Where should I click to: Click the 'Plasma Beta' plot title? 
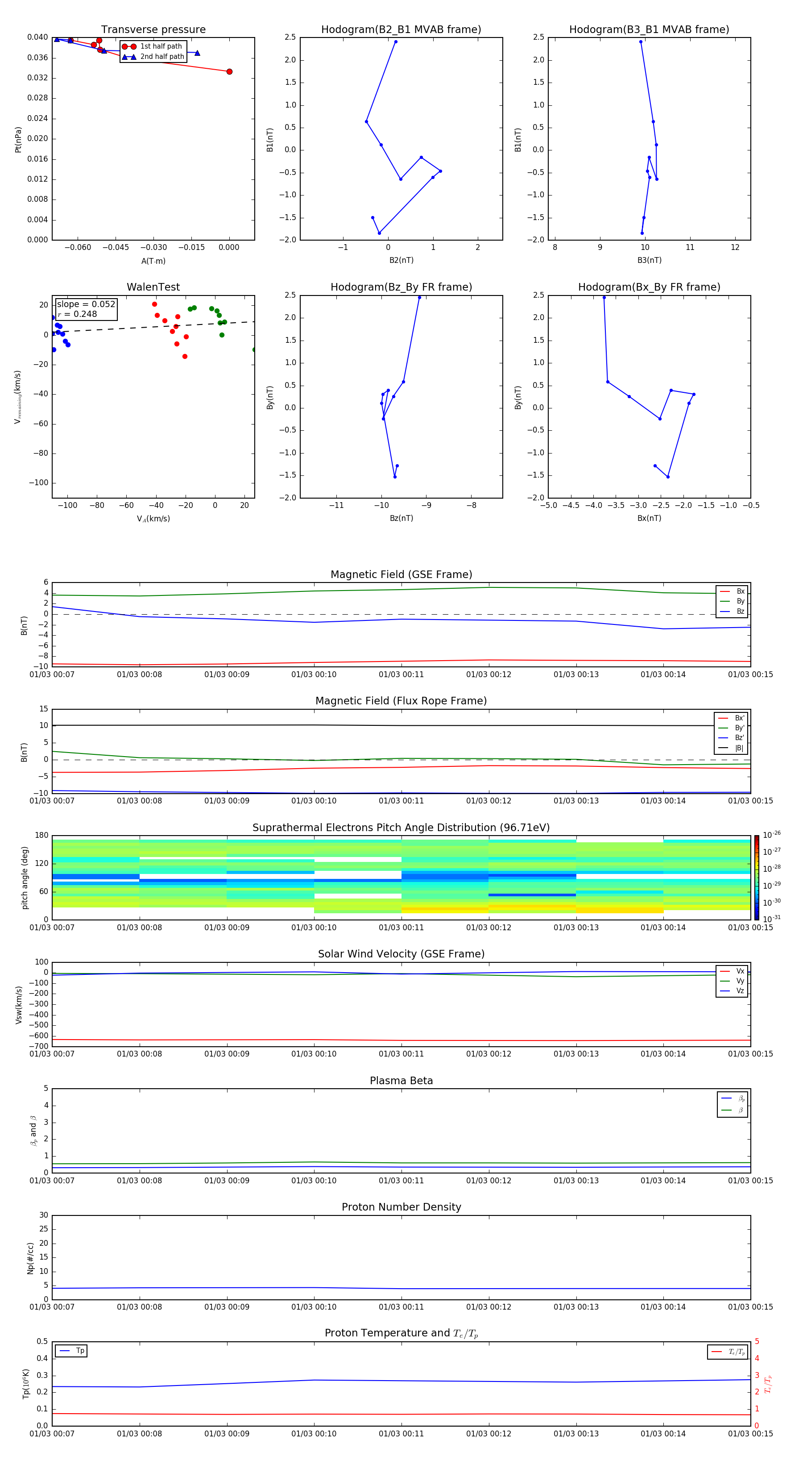click(x=401, y=1081)
